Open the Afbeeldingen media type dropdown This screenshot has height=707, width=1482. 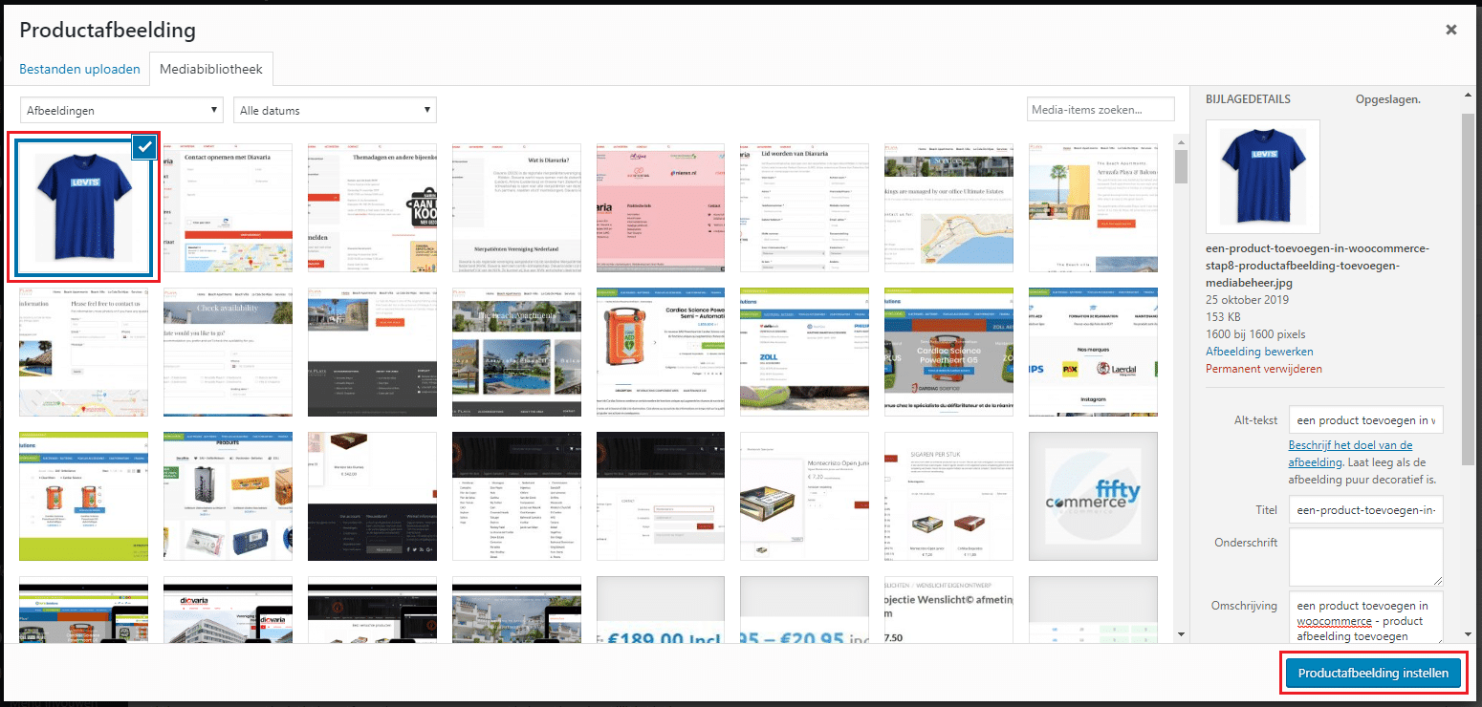121,110
